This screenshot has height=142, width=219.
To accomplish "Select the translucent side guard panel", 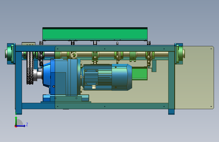I will (x=134, y=78).
